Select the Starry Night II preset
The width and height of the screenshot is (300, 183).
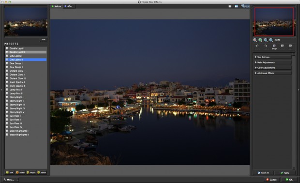(x=26, y=101)
